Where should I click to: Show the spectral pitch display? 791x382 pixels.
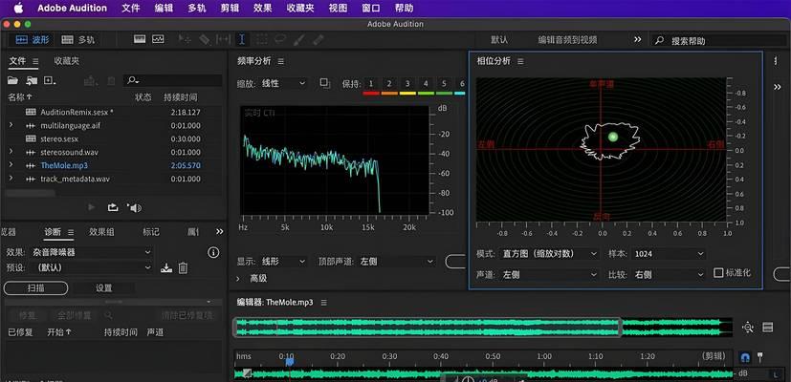pyautogui.click(x=159, y=39)
